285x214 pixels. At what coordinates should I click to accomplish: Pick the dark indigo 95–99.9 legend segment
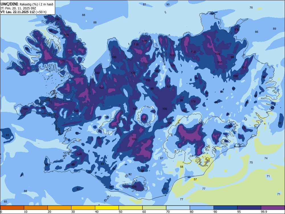(249, 208)
